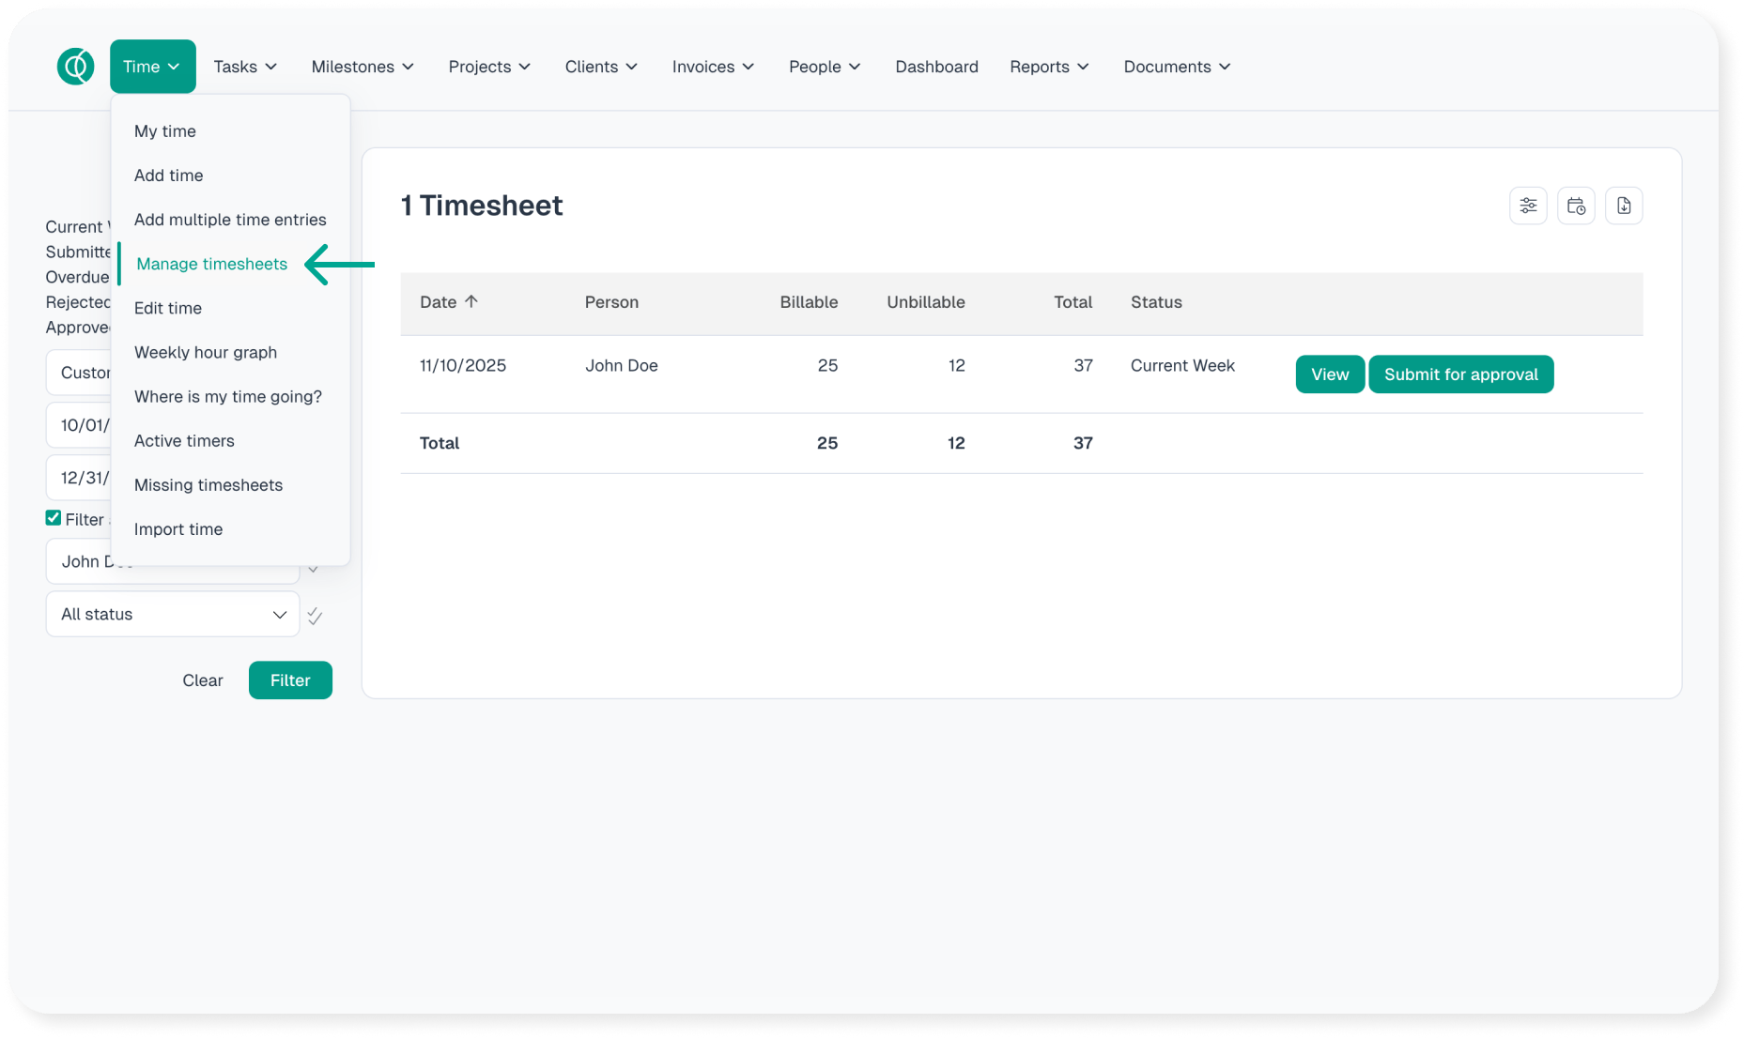The height and width of the screenshot is (1039, 1744).
Task: Open the Tasks dropdown menu
Action: (245, 67)
